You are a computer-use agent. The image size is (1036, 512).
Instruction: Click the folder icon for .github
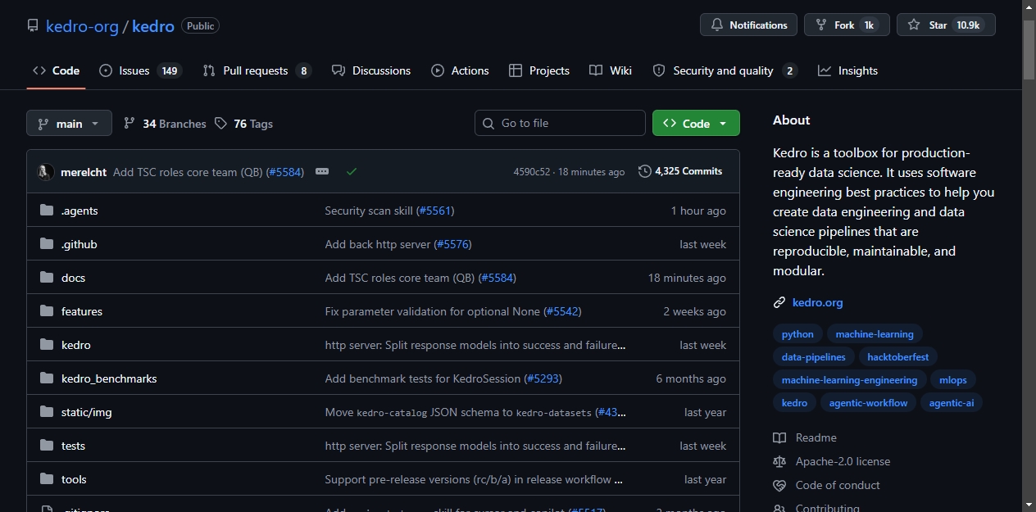(47, 244)
